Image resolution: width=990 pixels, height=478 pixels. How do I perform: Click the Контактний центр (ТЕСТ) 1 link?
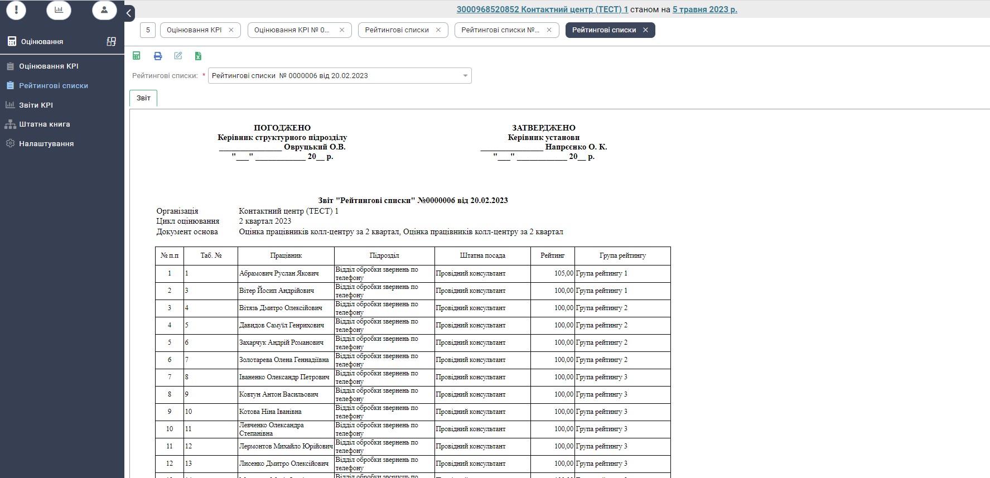(x=542, y=9)
